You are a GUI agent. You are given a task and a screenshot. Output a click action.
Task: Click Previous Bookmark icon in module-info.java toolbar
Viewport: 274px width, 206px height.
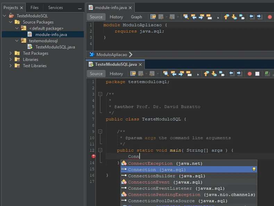[x=226, y=17]
